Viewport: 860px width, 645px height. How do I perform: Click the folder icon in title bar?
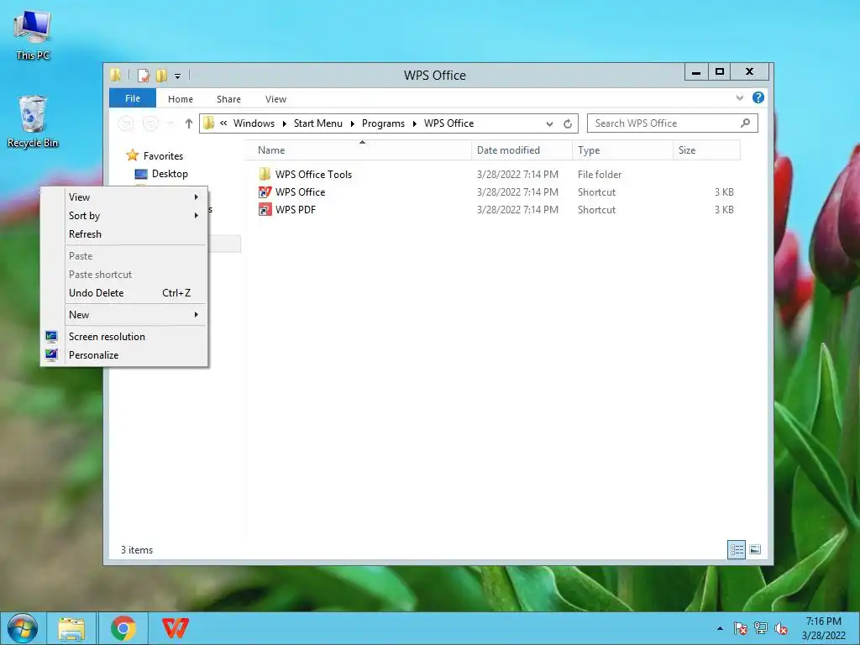click(115, 75)
